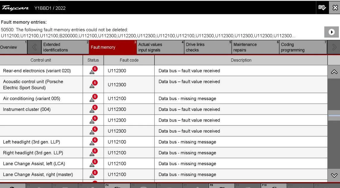Click the Taycan logo in the title bar
340x188 pixels.
pyautogui.click(x=15, y=8)
